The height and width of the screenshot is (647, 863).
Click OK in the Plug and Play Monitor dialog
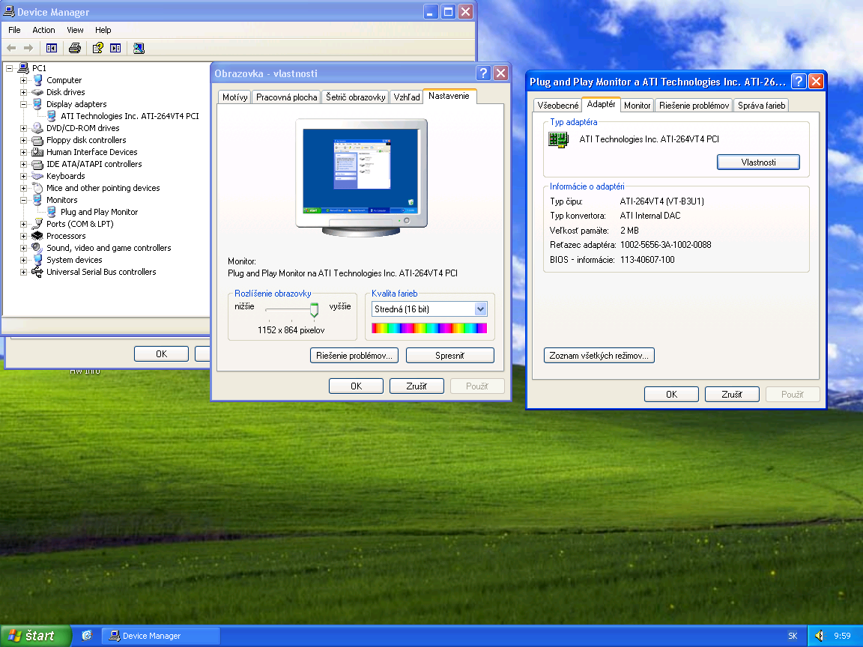671,395
